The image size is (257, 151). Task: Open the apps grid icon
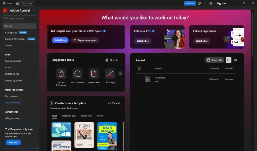point(211,3)
